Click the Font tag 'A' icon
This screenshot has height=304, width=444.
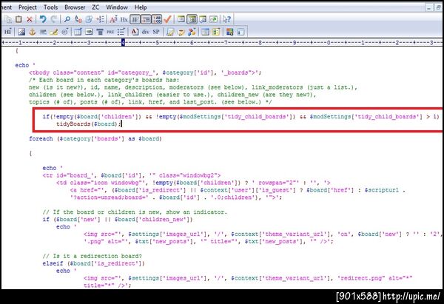point(135,32)
